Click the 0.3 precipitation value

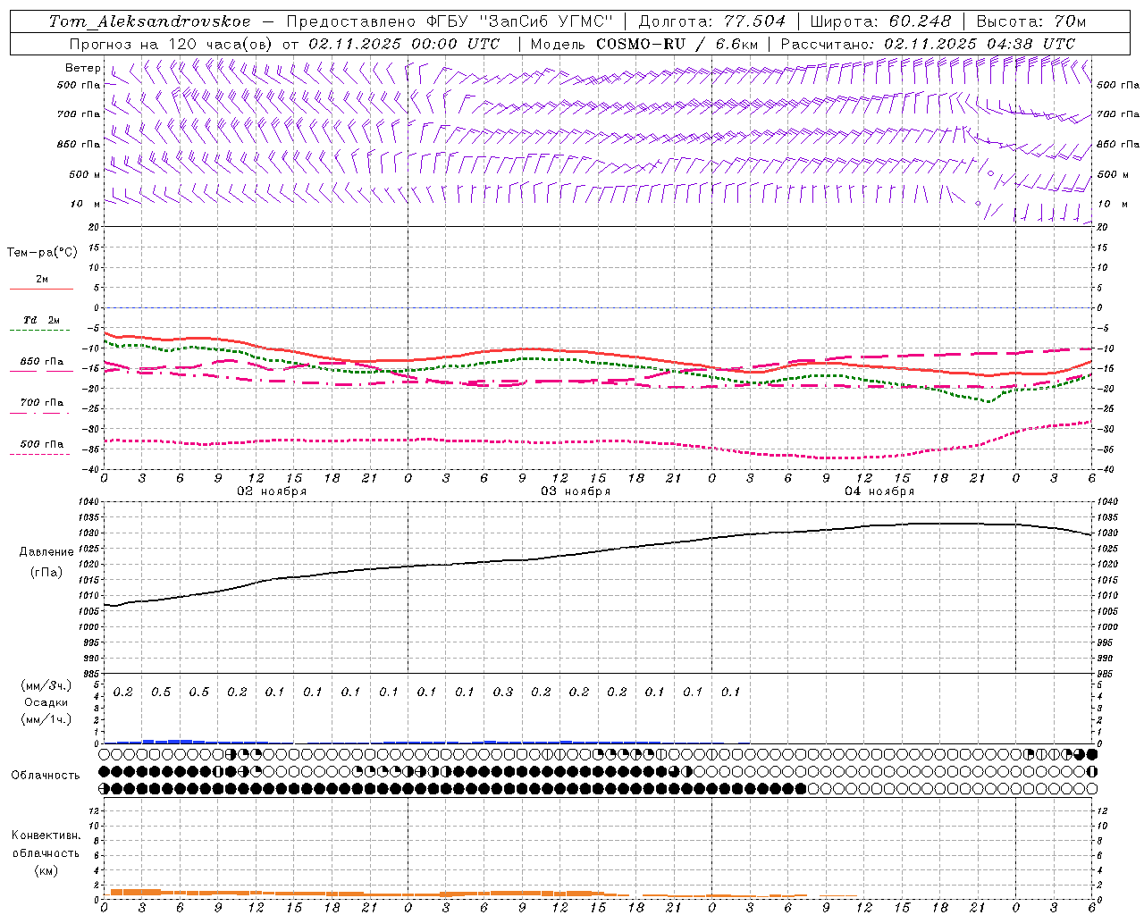point(503,692)
